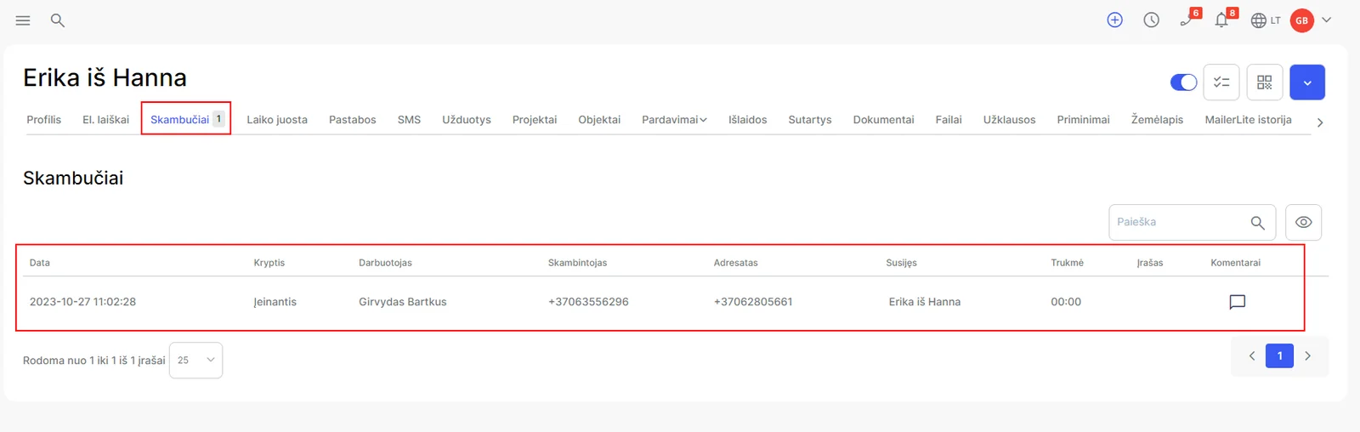
Task: Click caller number +37063556296
Action: point(588,302)
